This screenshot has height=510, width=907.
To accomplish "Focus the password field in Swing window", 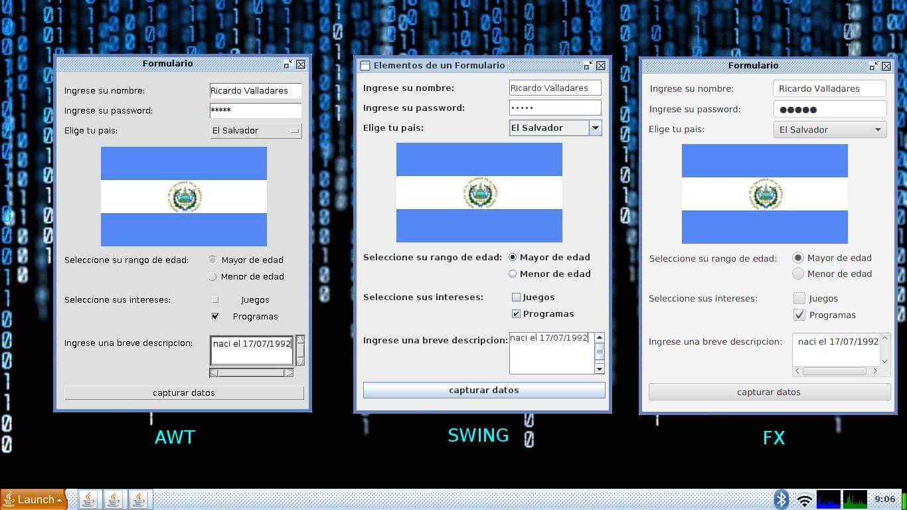I will tap(555, 108).
